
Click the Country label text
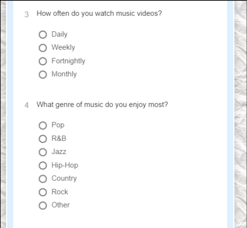[64, 179]
